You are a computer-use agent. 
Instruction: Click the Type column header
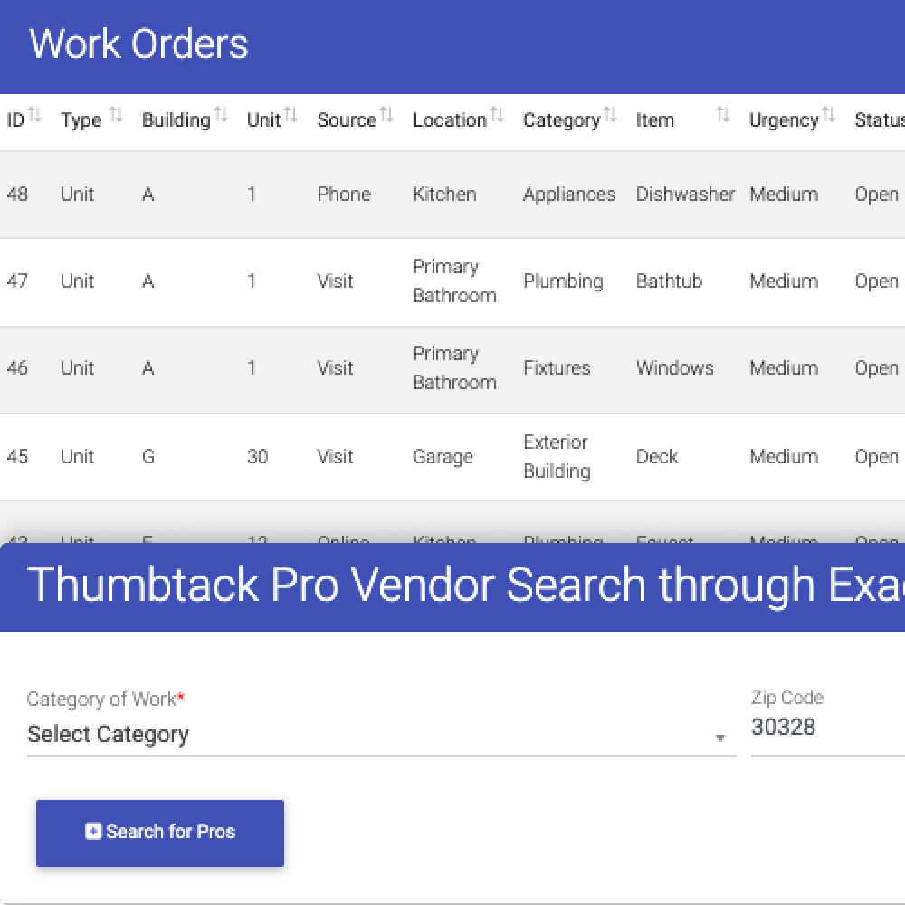[x=81, y=120]
